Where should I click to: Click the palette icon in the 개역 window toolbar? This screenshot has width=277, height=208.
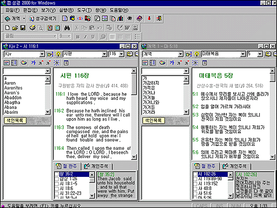[x=162, y=63]
